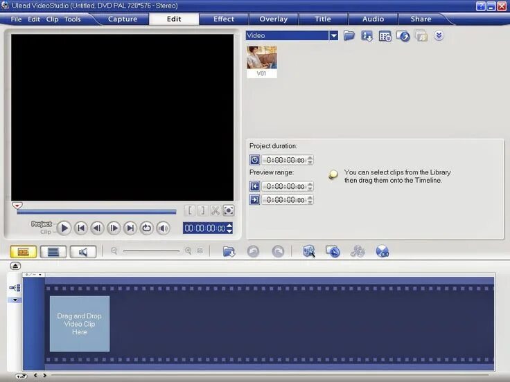
Task: Step to the next frame
Action: (x=114, y=228)
